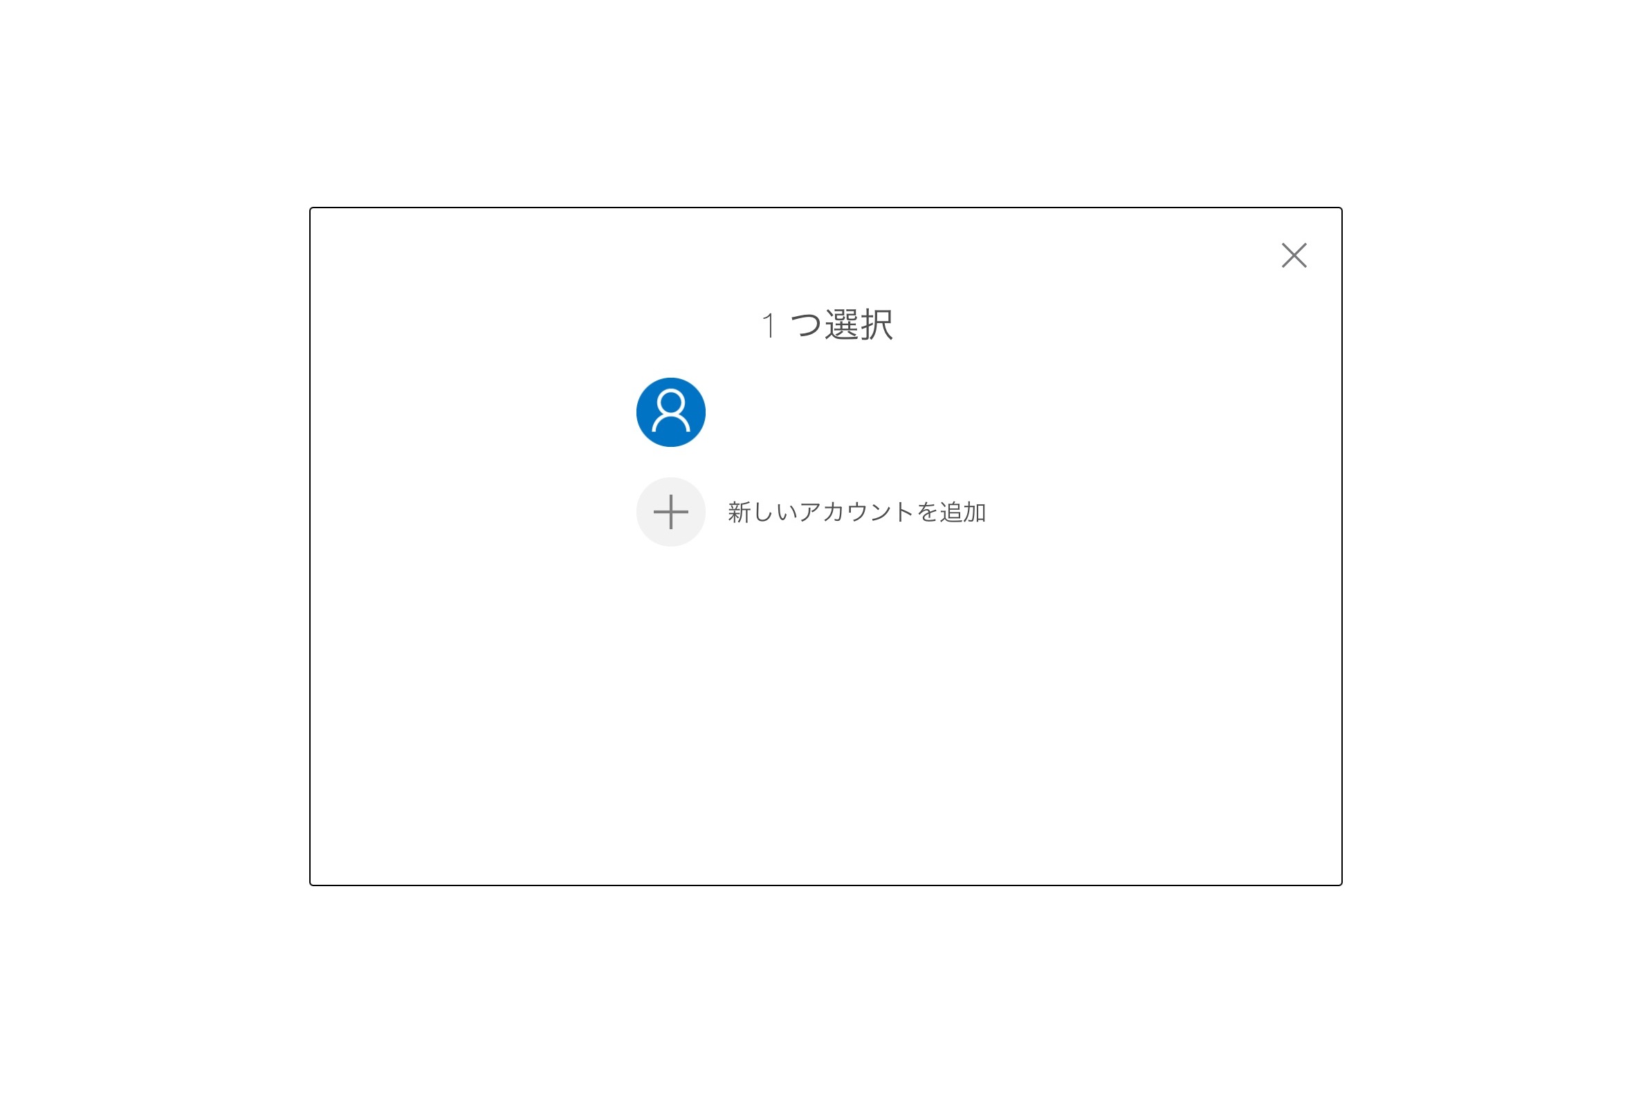The width and height of the screenshot is (1652, 1093).
Task: Click the X at dialog top right
Action: click(x=1294, y=255)
